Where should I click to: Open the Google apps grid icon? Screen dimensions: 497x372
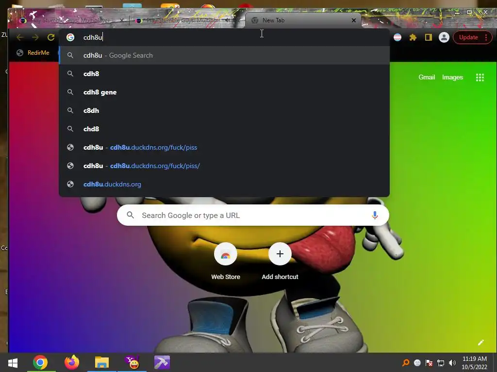[480, 77]
